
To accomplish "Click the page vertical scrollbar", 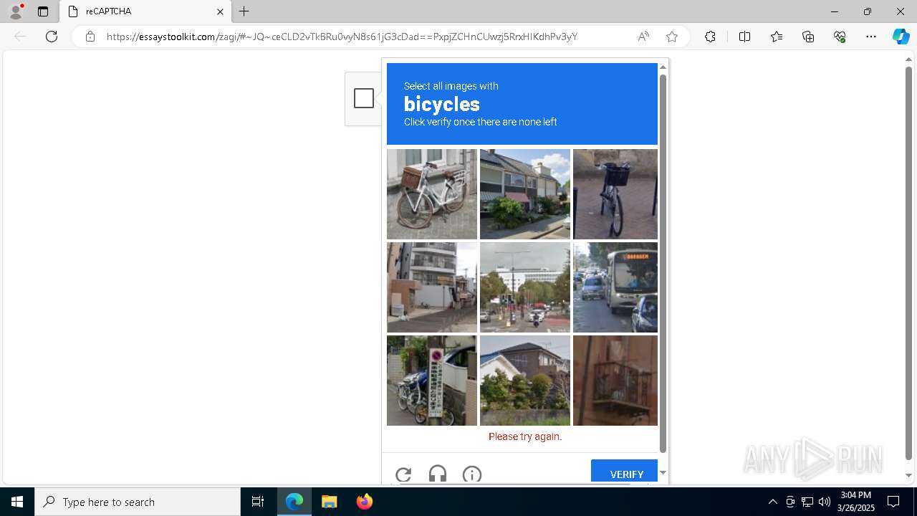I will 909,262.
